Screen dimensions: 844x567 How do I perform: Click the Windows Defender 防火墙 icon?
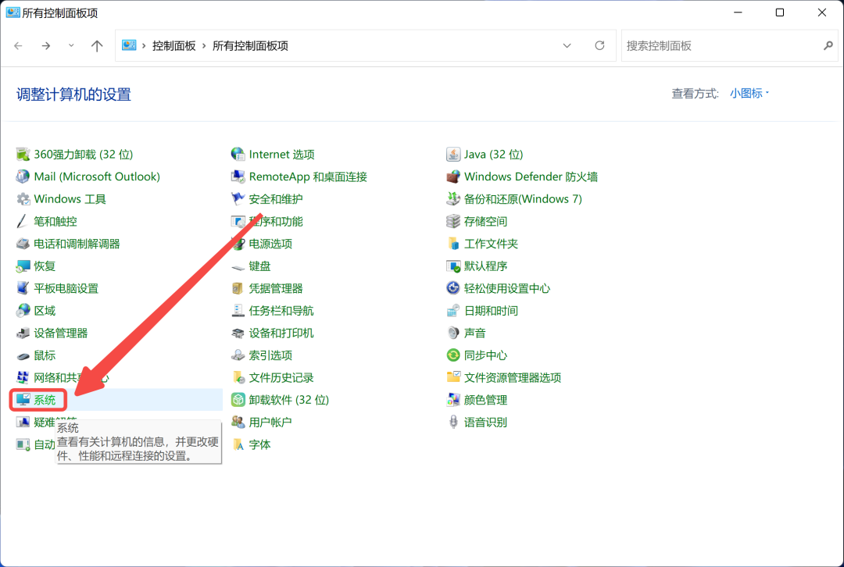[x=453, y=177]
